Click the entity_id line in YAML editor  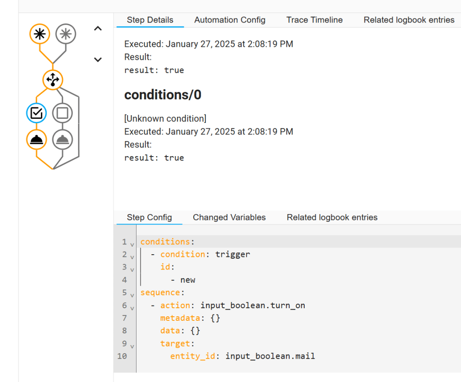coord(242,356)
